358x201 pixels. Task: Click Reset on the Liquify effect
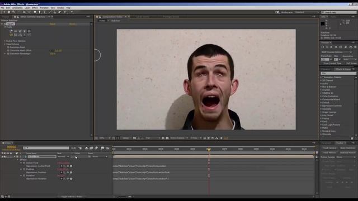pos(53,24)
